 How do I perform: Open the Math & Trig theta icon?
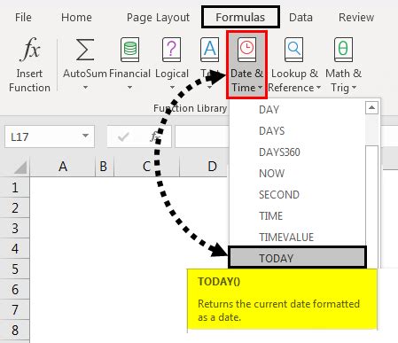343,50
